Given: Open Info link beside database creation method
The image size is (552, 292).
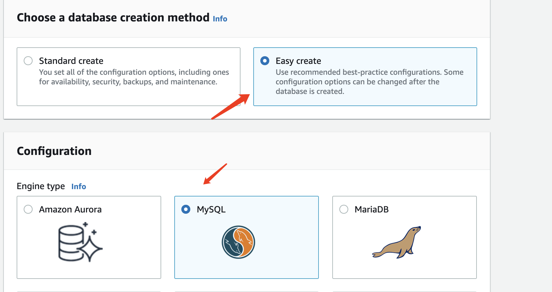Looking at the screenshot, I should (220, 19).
